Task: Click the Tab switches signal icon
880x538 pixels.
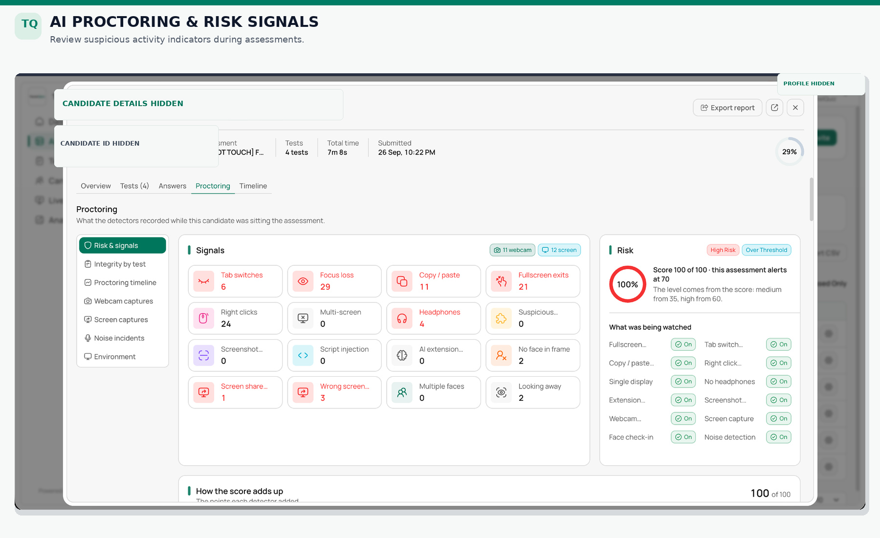Action: [x=204, y=281]
